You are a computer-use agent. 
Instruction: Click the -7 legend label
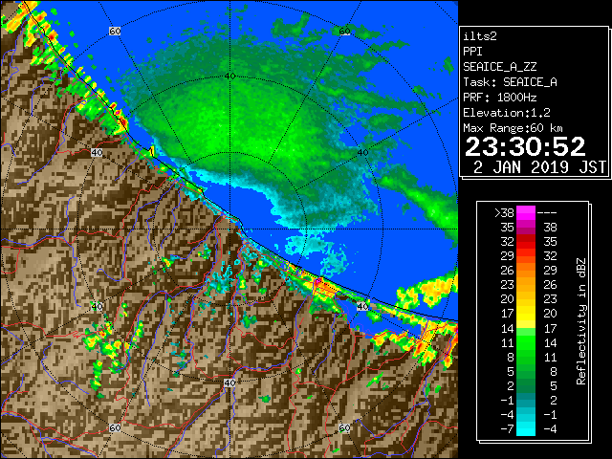507,429
